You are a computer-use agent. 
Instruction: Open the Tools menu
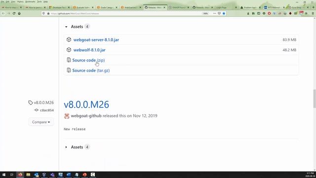(x=39, y=1)
